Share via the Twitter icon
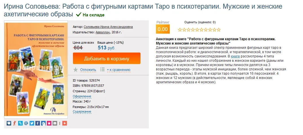The width and height of the screenshot is (303, 135). point(32,123)
